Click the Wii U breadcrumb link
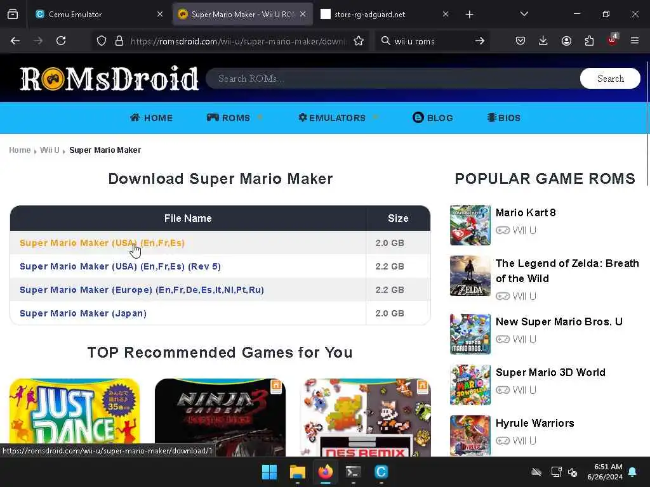The image size is (650, 487). click(50, 150)
